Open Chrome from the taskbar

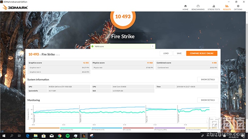[60, 136]
